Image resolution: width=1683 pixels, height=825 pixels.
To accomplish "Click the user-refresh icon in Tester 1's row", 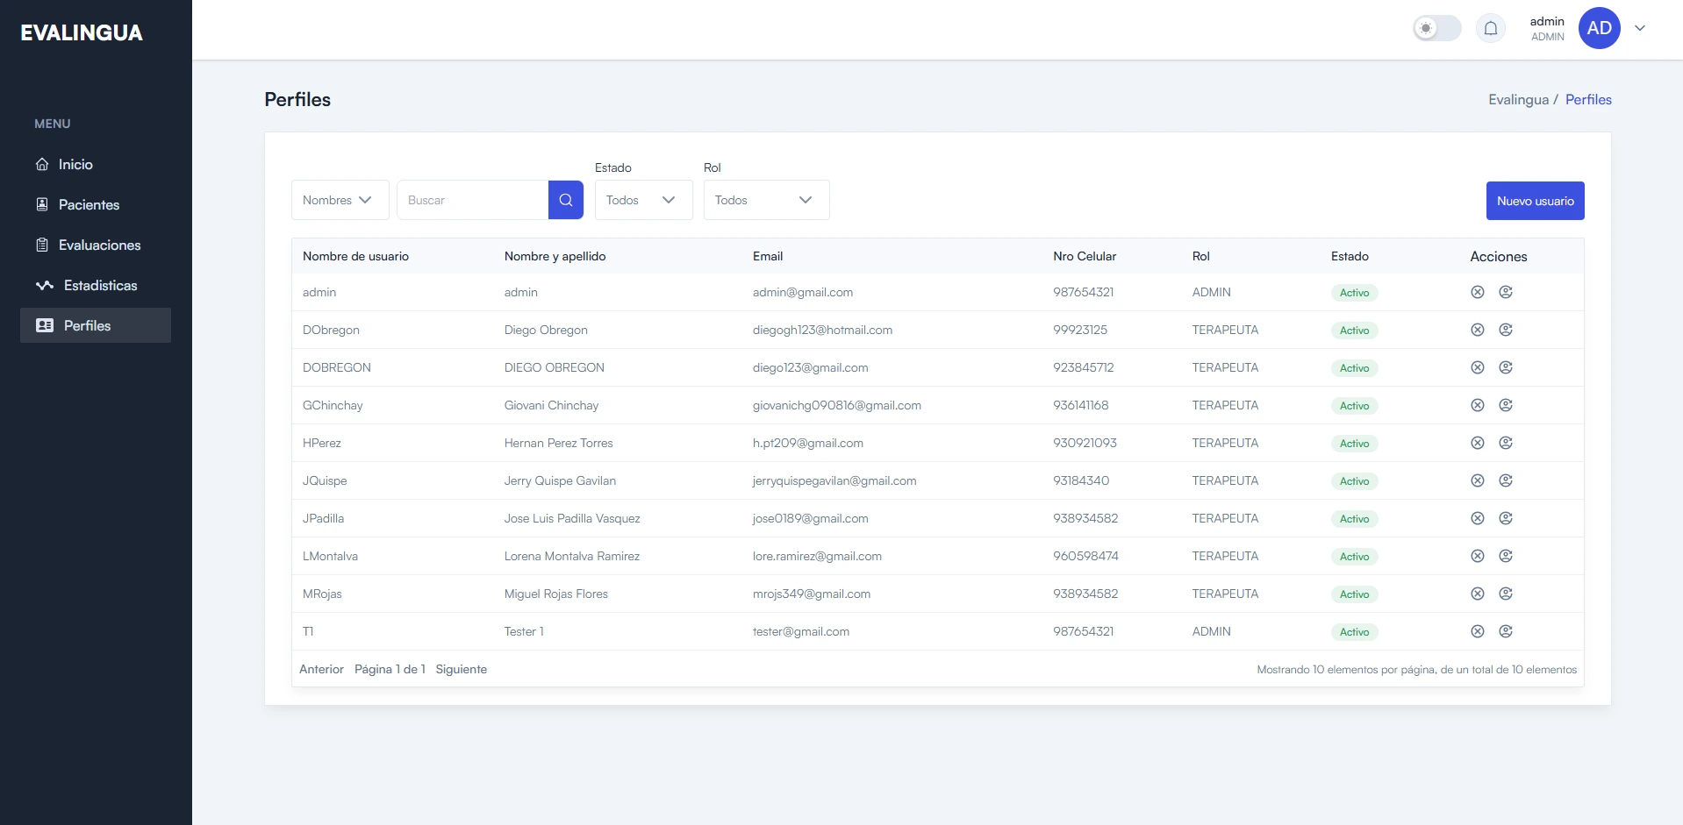I will 1506,631.
